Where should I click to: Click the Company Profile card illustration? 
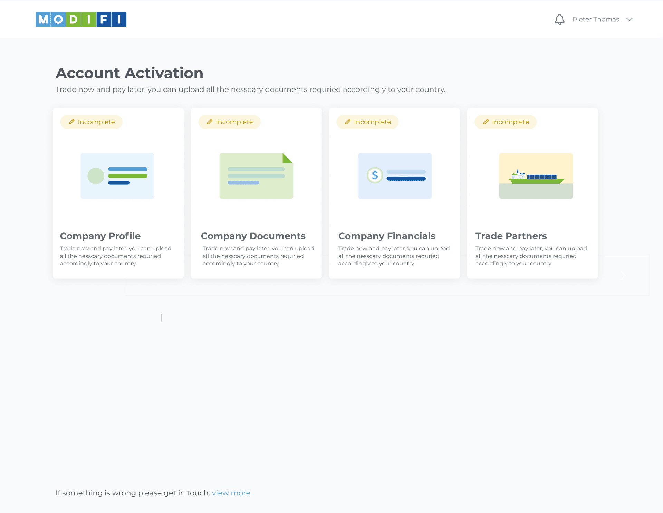117,176
